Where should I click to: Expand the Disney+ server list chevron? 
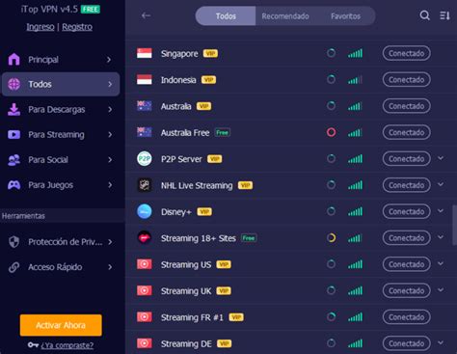tap(441, 211)
